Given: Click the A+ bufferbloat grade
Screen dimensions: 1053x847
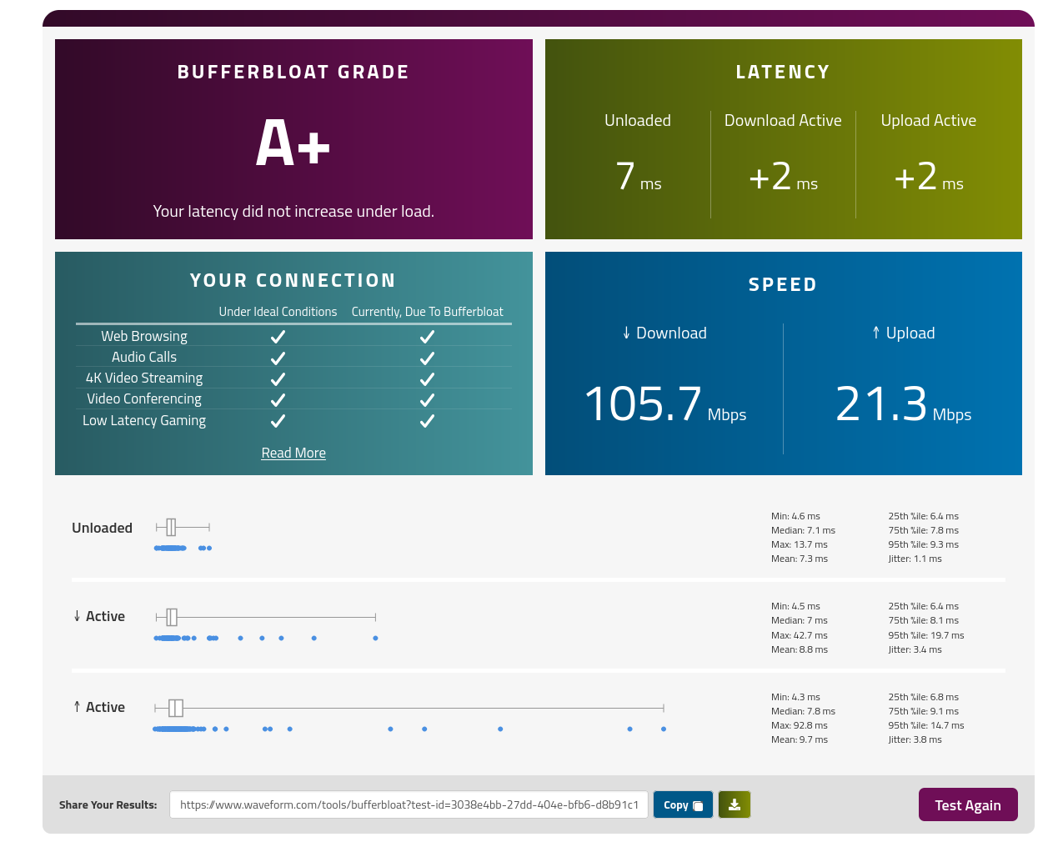Looking at the screenshot, I should click(x=293, y=143).
